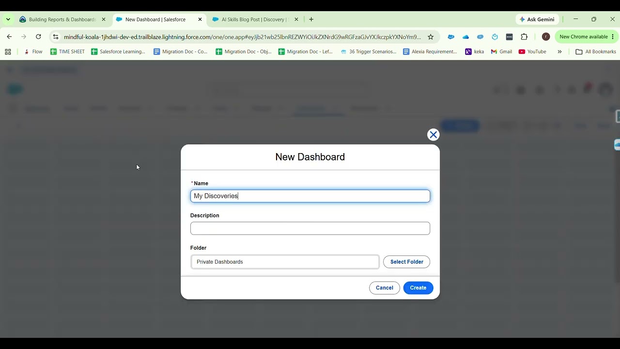Screen dimensions: 620x349
Task: Close the AI Skills Blog Post tab
Action: [x=296, y=19]
